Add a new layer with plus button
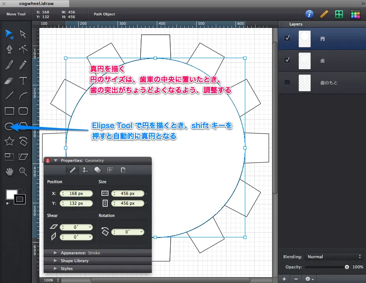This screenshot has height=283, width=366. pos(284,279)
